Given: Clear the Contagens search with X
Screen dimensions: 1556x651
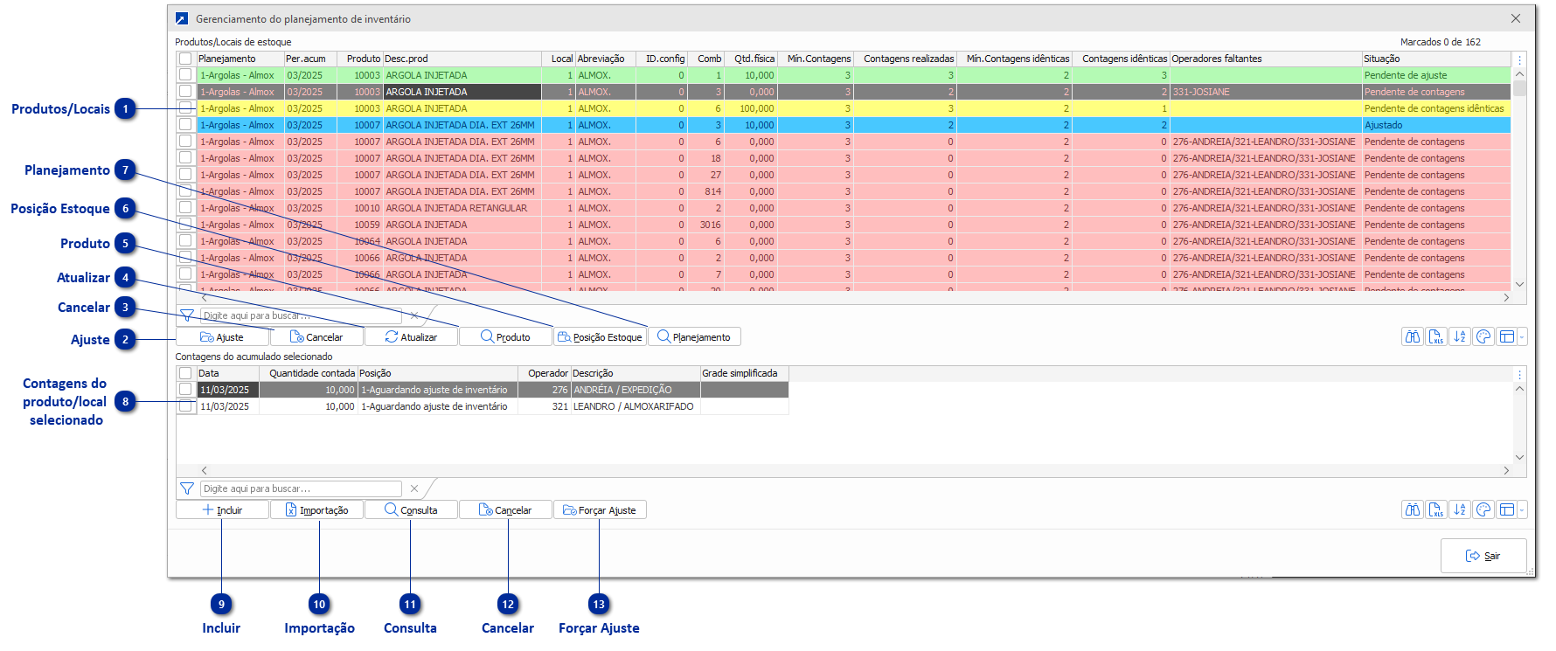Looking at the screenshot, I should point(414,488).
